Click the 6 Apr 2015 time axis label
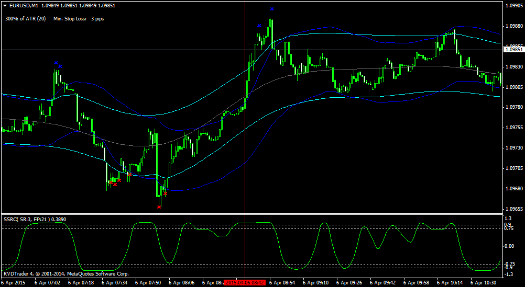 pos(13,283)
